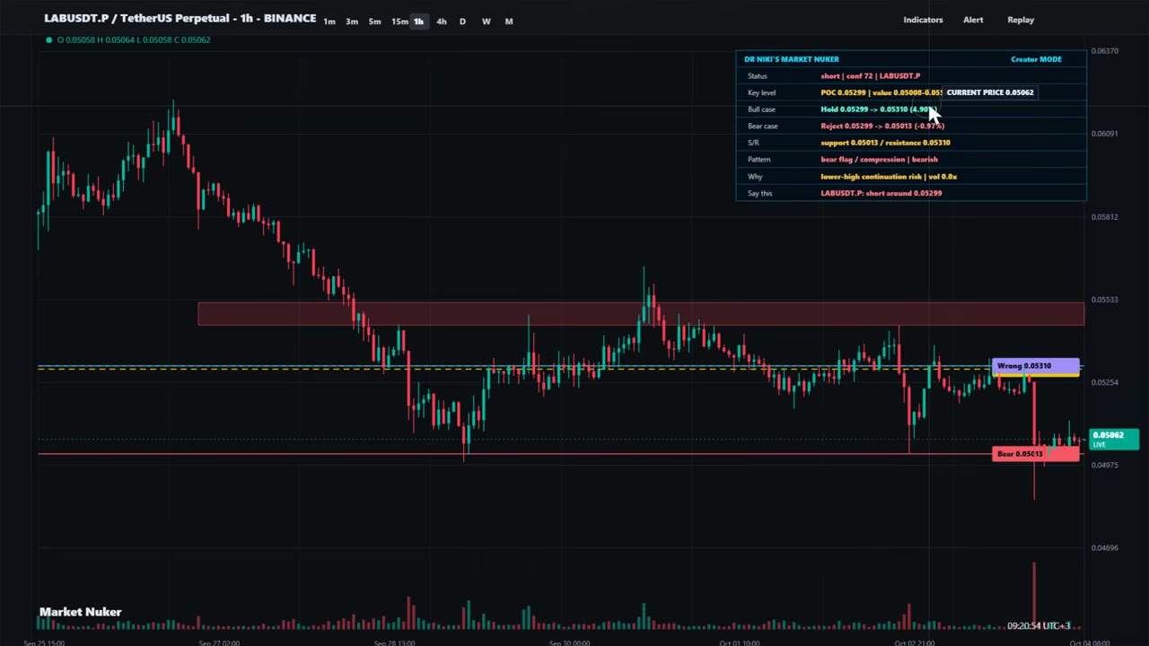Select the 5m timeframe
This screenshot has height=646, width=1149.
tap(374, 22)
